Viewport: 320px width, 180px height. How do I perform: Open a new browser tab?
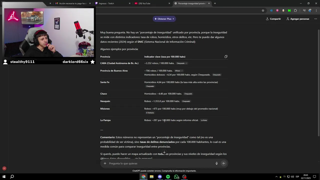(x=215, y=3)
